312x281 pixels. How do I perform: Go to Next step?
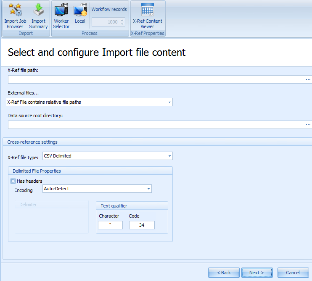pos(257,273)
